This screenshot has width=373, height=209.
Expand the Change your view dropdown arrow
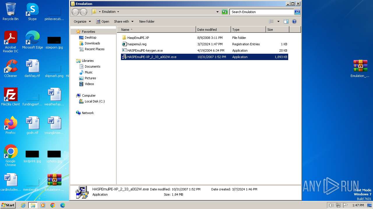(x=278, y=21)
